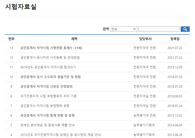Select row number 7 cell

pos(11,106)
